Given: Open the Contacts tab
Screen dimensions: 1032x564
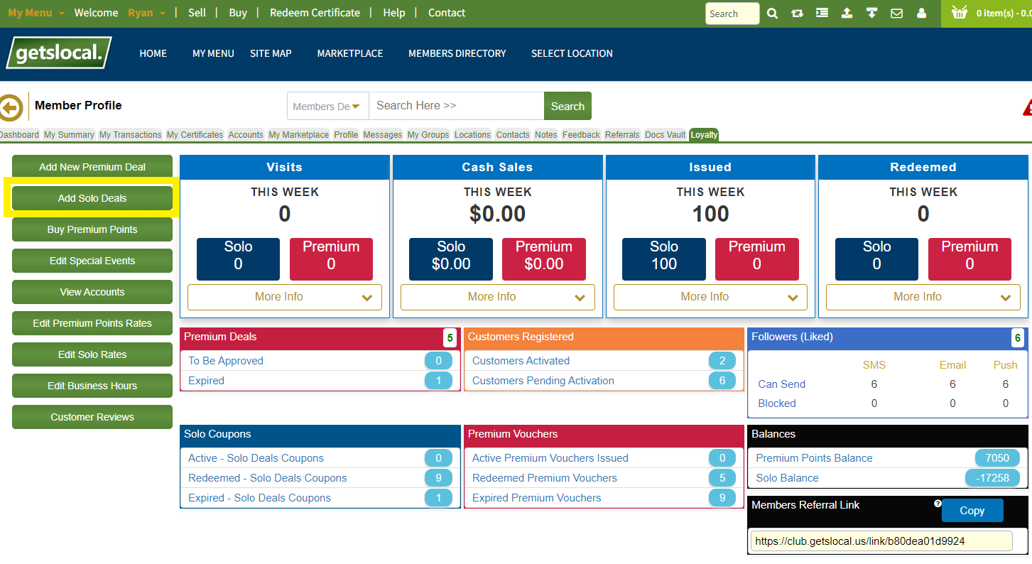Looking at the screenshot, I should pyautogui.click(x=513, y=135).
